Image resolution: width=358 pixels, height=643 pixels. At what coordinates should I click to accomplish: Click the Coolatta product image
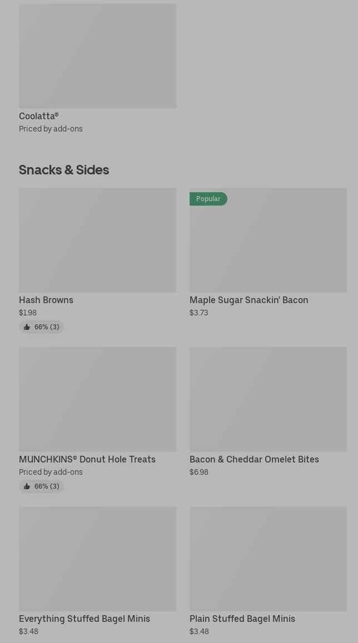tap(97, 56)
